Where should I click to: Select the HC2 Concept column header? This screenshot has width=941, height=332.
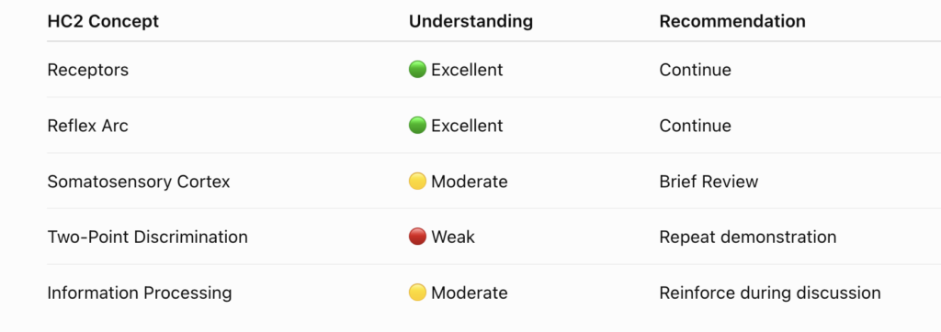click(x=103, y=22)
